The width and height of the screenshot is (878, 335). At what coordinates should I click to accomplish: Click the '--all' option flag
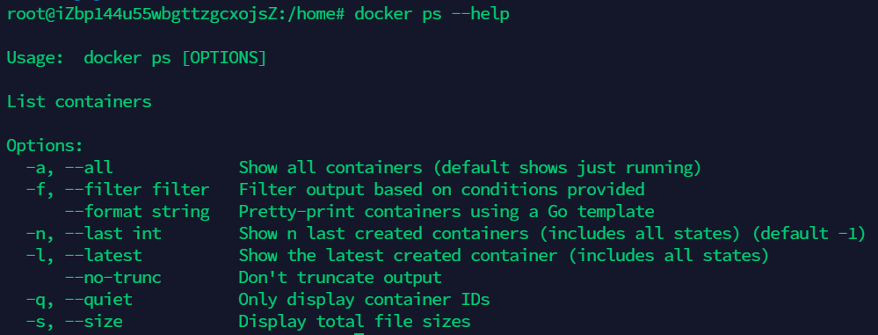pyautogui.click(x=89, y=167)
